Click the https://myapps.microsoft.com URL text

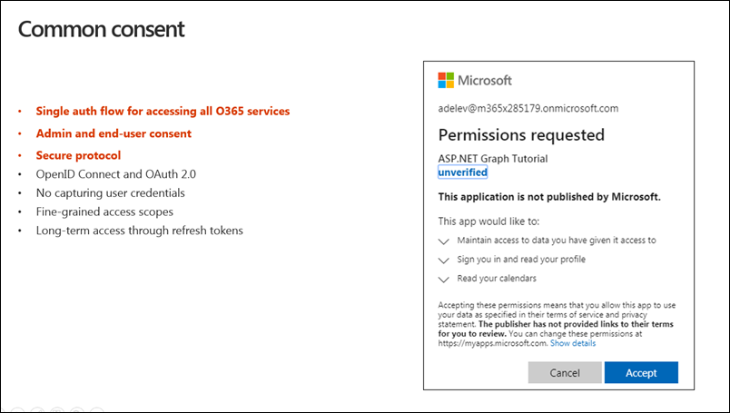point(492,343)
